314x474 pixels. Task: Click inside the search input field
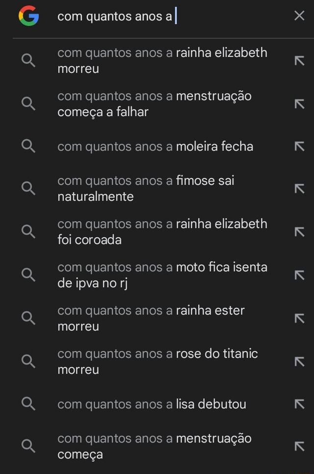(147, 15)
